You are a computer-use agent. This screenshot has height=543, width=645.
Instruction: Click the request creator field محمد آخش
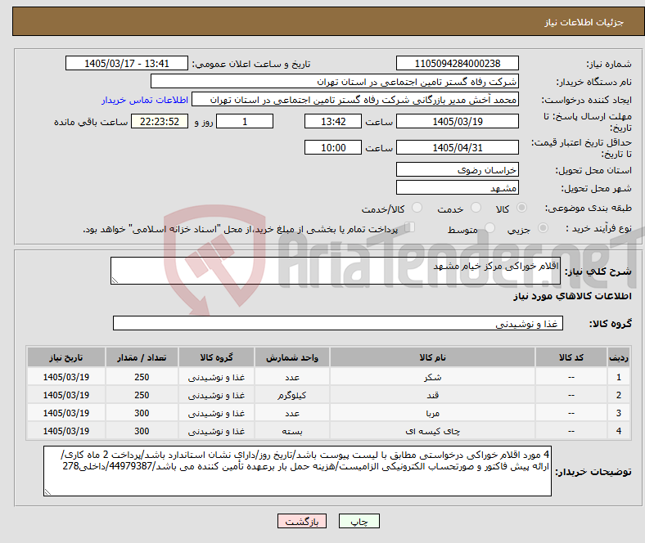(x=355, y=100)
